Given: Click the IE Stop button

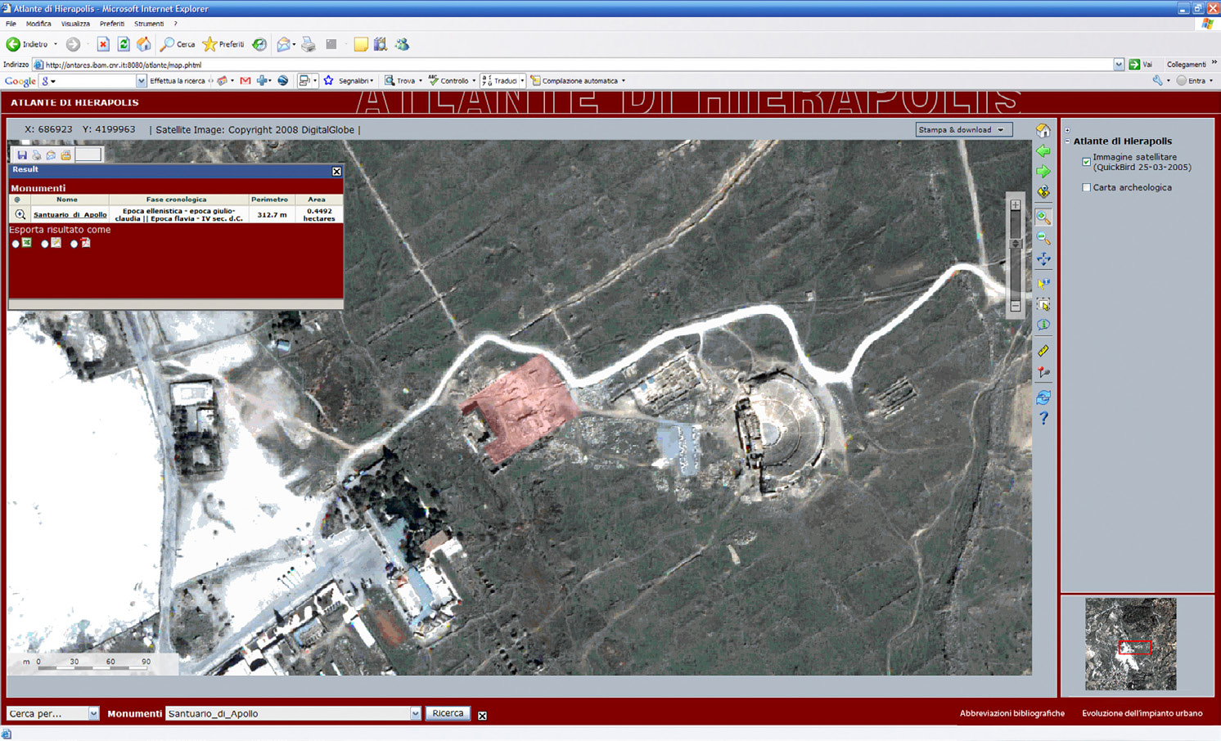Looking at the screenshot, I should [x=103, y=44].
